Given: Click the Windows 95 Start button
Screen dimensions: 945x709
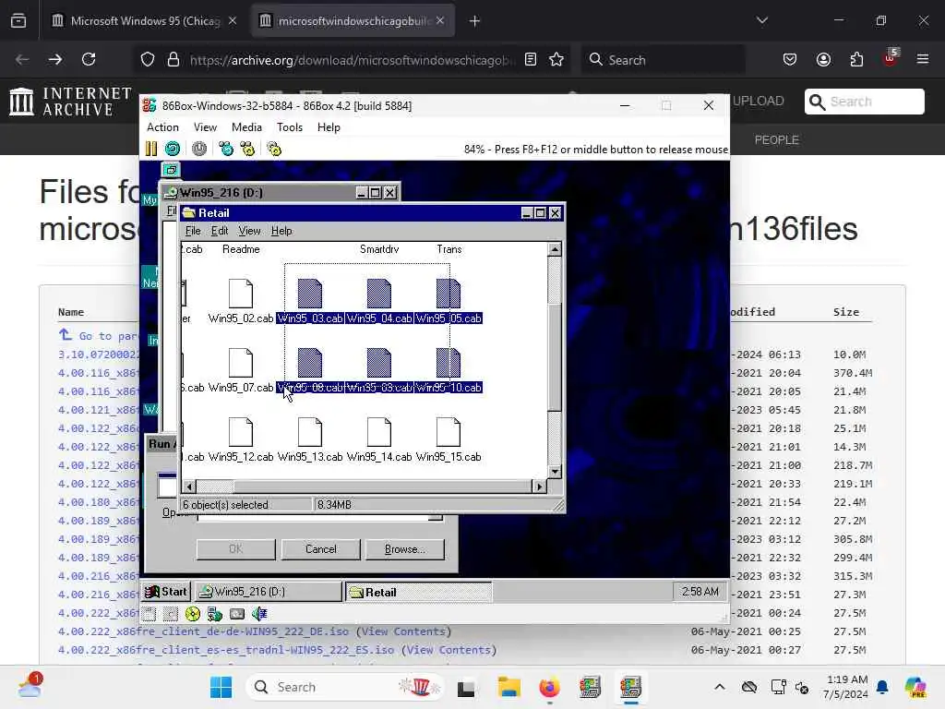Looking at the screenshot, I should (166, 592).
